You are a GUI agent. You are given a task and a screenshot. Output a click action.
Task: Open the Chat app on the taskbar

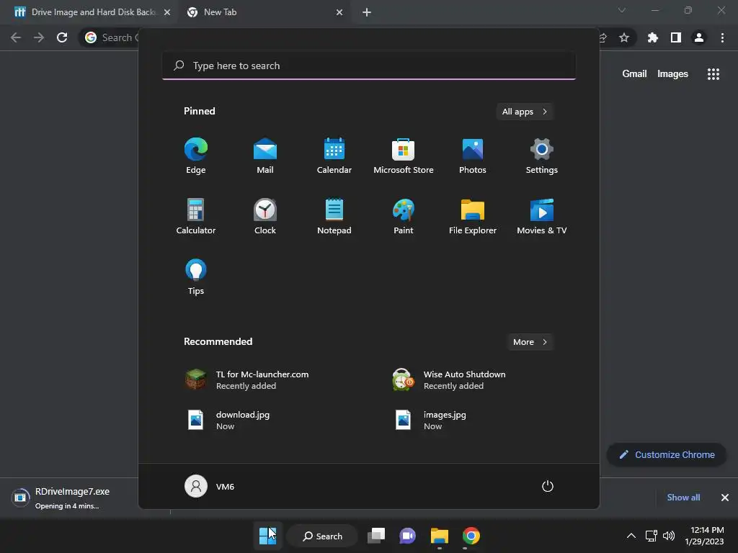coord(408,536)
